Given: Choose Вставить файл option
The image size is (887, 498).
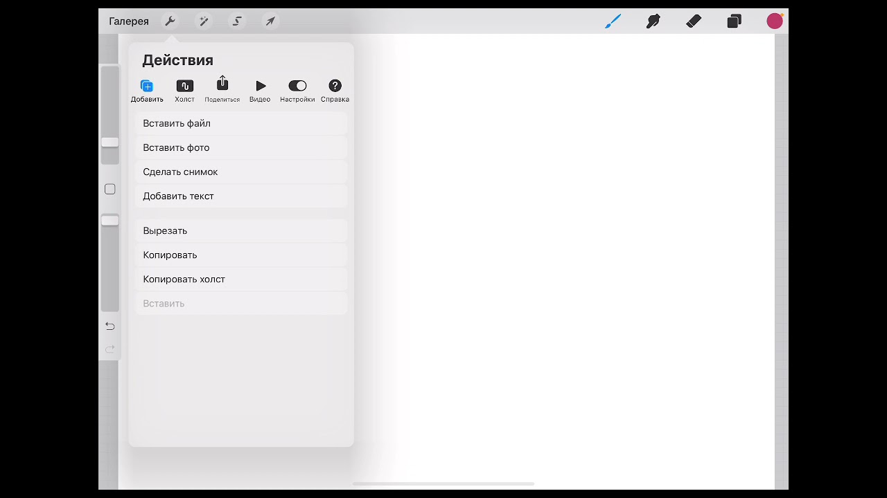Looking at the screenshot, I should click(x=241, y=123).
